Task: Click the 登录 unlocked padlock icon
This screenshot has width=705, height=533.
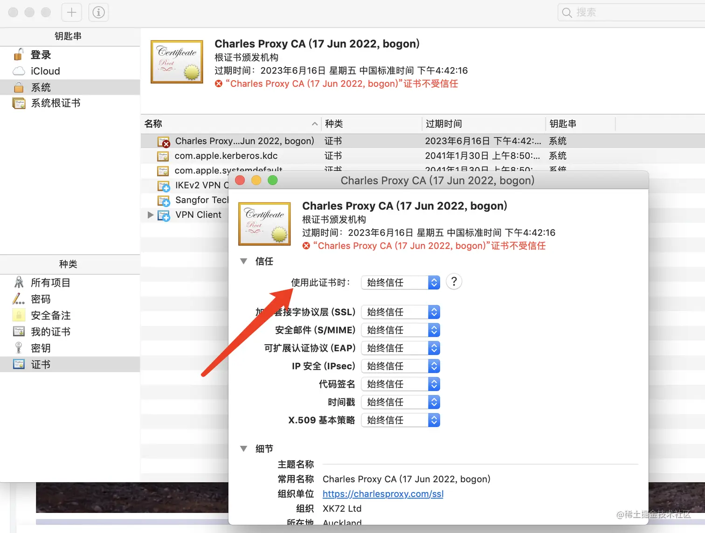Action: [x=19, y=55]
